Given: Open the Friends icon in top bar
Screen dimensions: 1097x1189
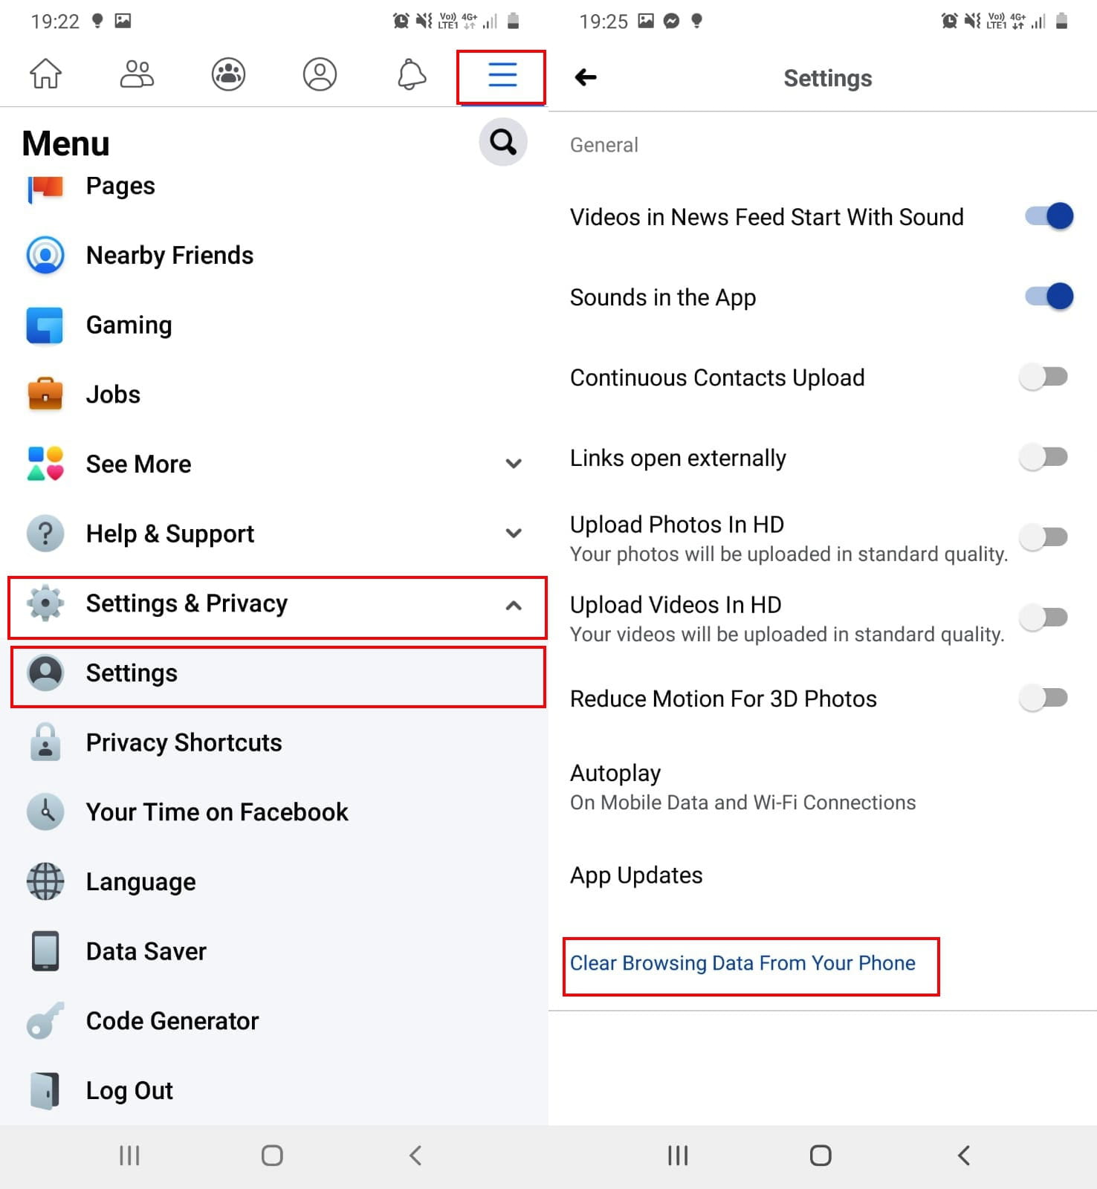Looking at the screenshot, I should (x=137, y=74).
